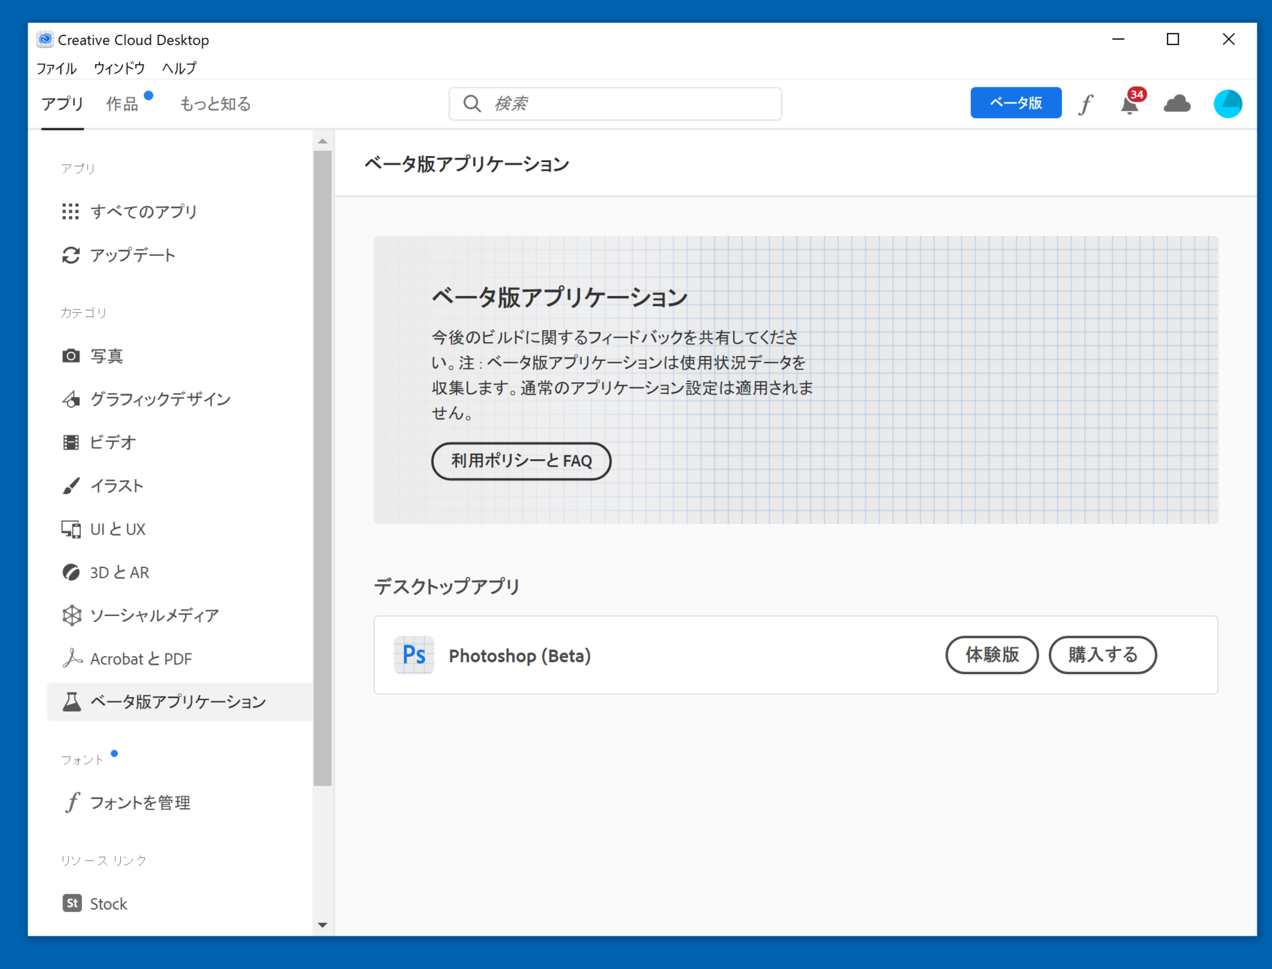Click the Photoshop (Beta) app icon
This screenshot has height=969, width=1272.
click(x=413, y=655)
